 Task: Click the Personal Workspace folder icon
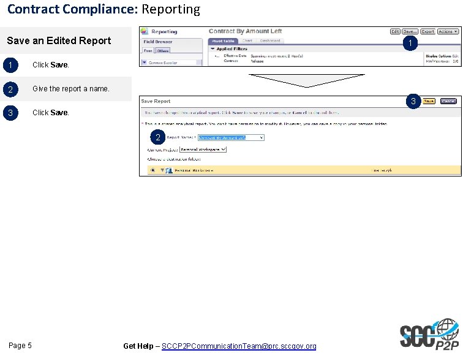click(169, 170)
